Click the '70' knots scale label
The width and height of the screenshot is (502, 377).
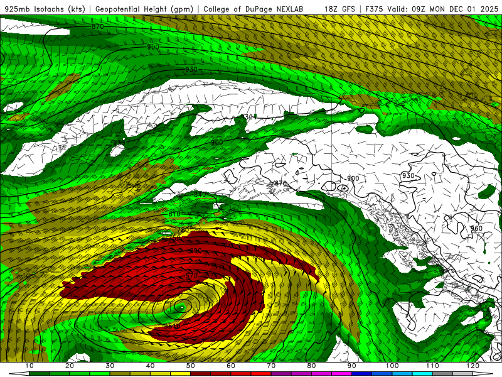(x=271, y=366)
